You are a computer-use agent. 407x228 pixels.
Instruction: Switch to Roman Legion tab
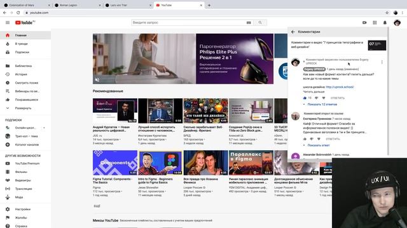[77, 5]
